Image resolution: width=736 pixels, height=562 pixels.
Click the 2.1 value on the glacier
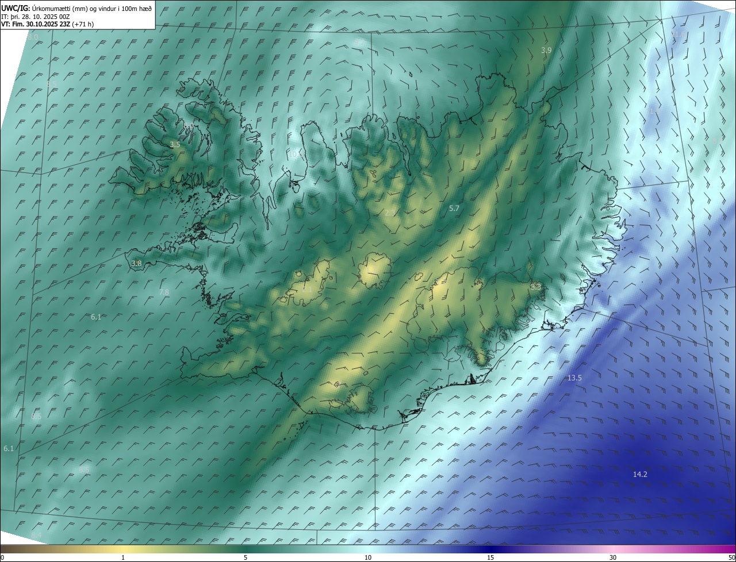click(x=308, y=290)
